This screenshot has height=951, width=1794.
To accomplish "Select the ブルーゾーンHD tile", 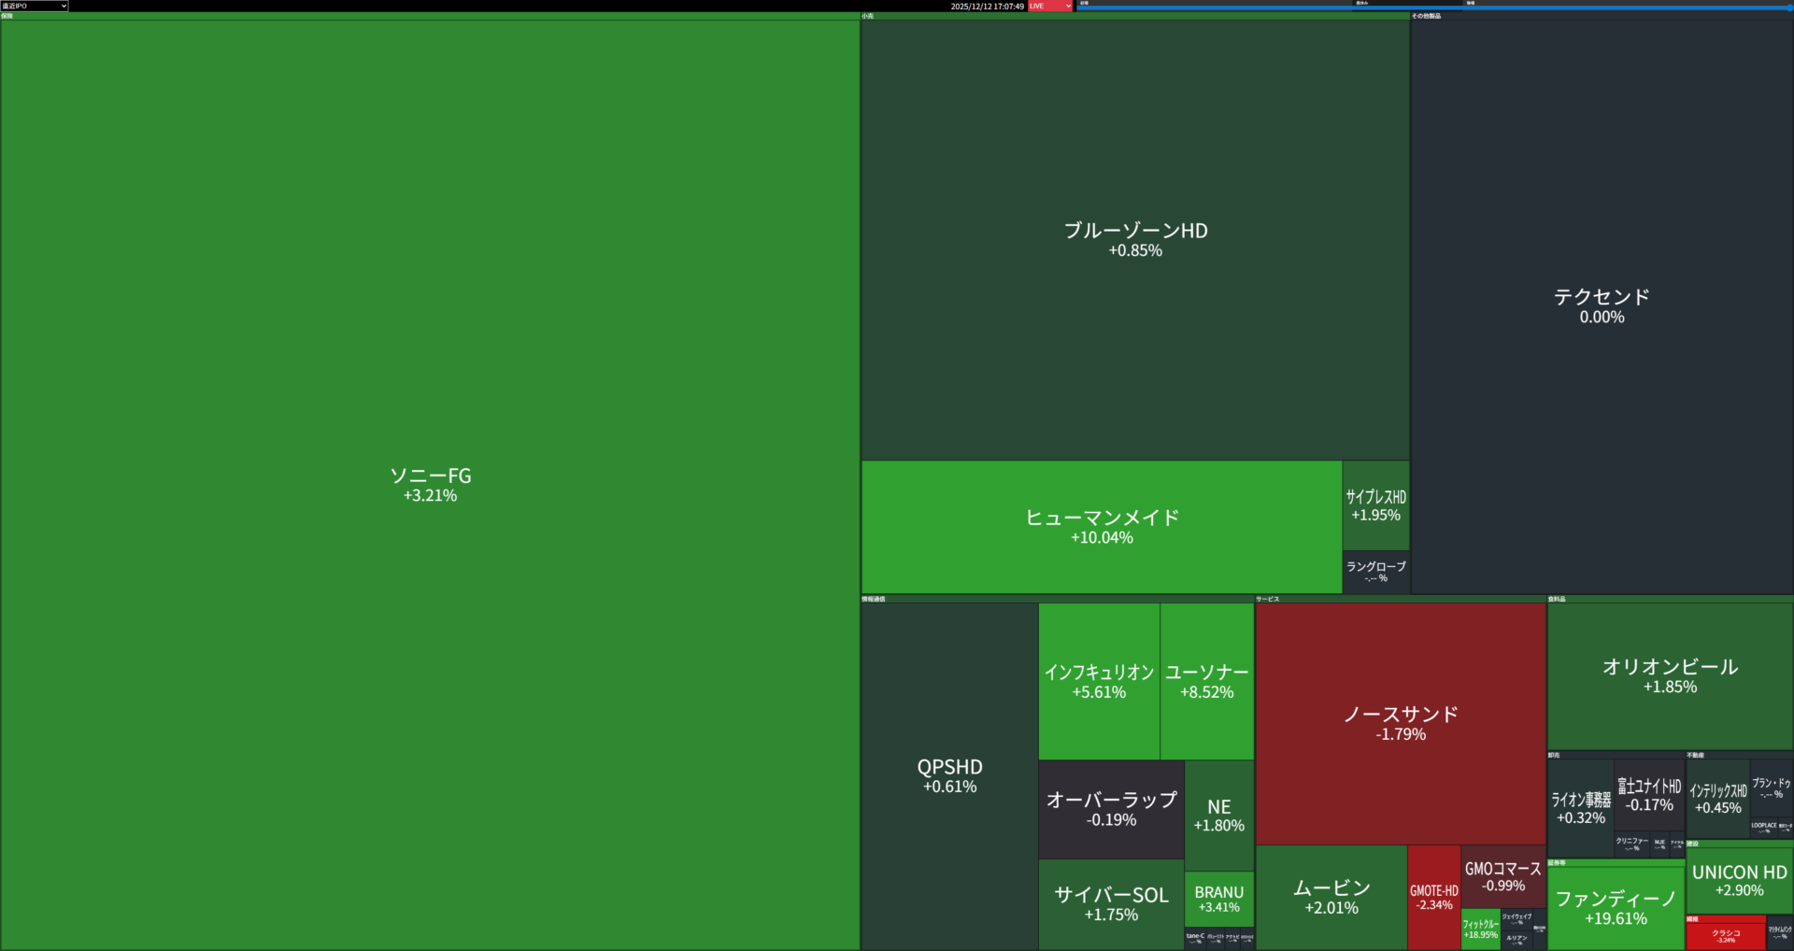I will 1134,239.
